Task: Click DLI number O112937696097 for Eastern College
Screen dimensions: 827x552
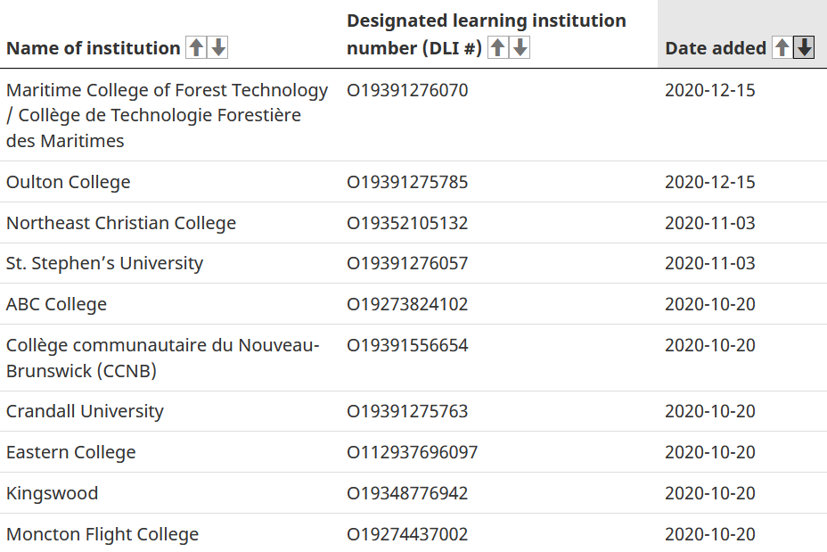Action: [412, 452]
